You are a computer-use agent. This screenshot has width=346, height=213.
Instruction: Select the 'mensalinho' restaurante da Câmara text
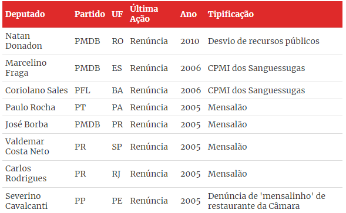click(266, 201)
